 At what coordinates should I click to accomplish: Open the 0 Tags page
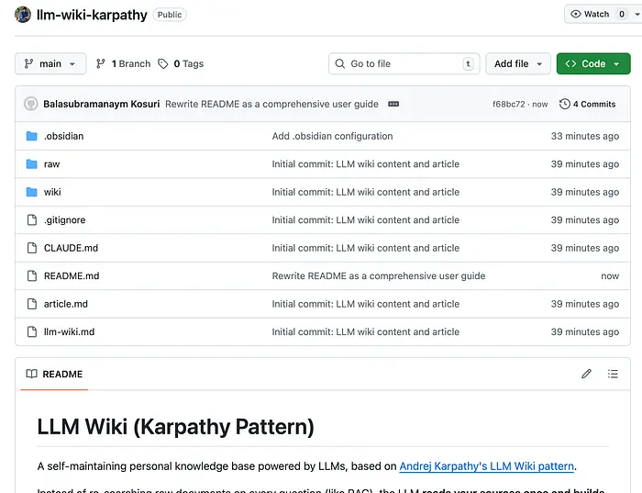(x=181, y=63)
